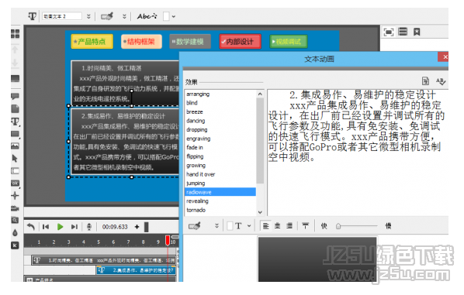The width and height of the screenshot is (464, 295).
Task: Select the first text box on canvas
Action: (x=125, y=84)
